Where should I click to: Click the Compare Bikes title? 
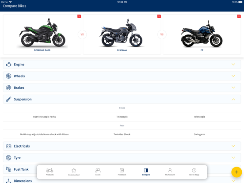click(x=15, y=6)
